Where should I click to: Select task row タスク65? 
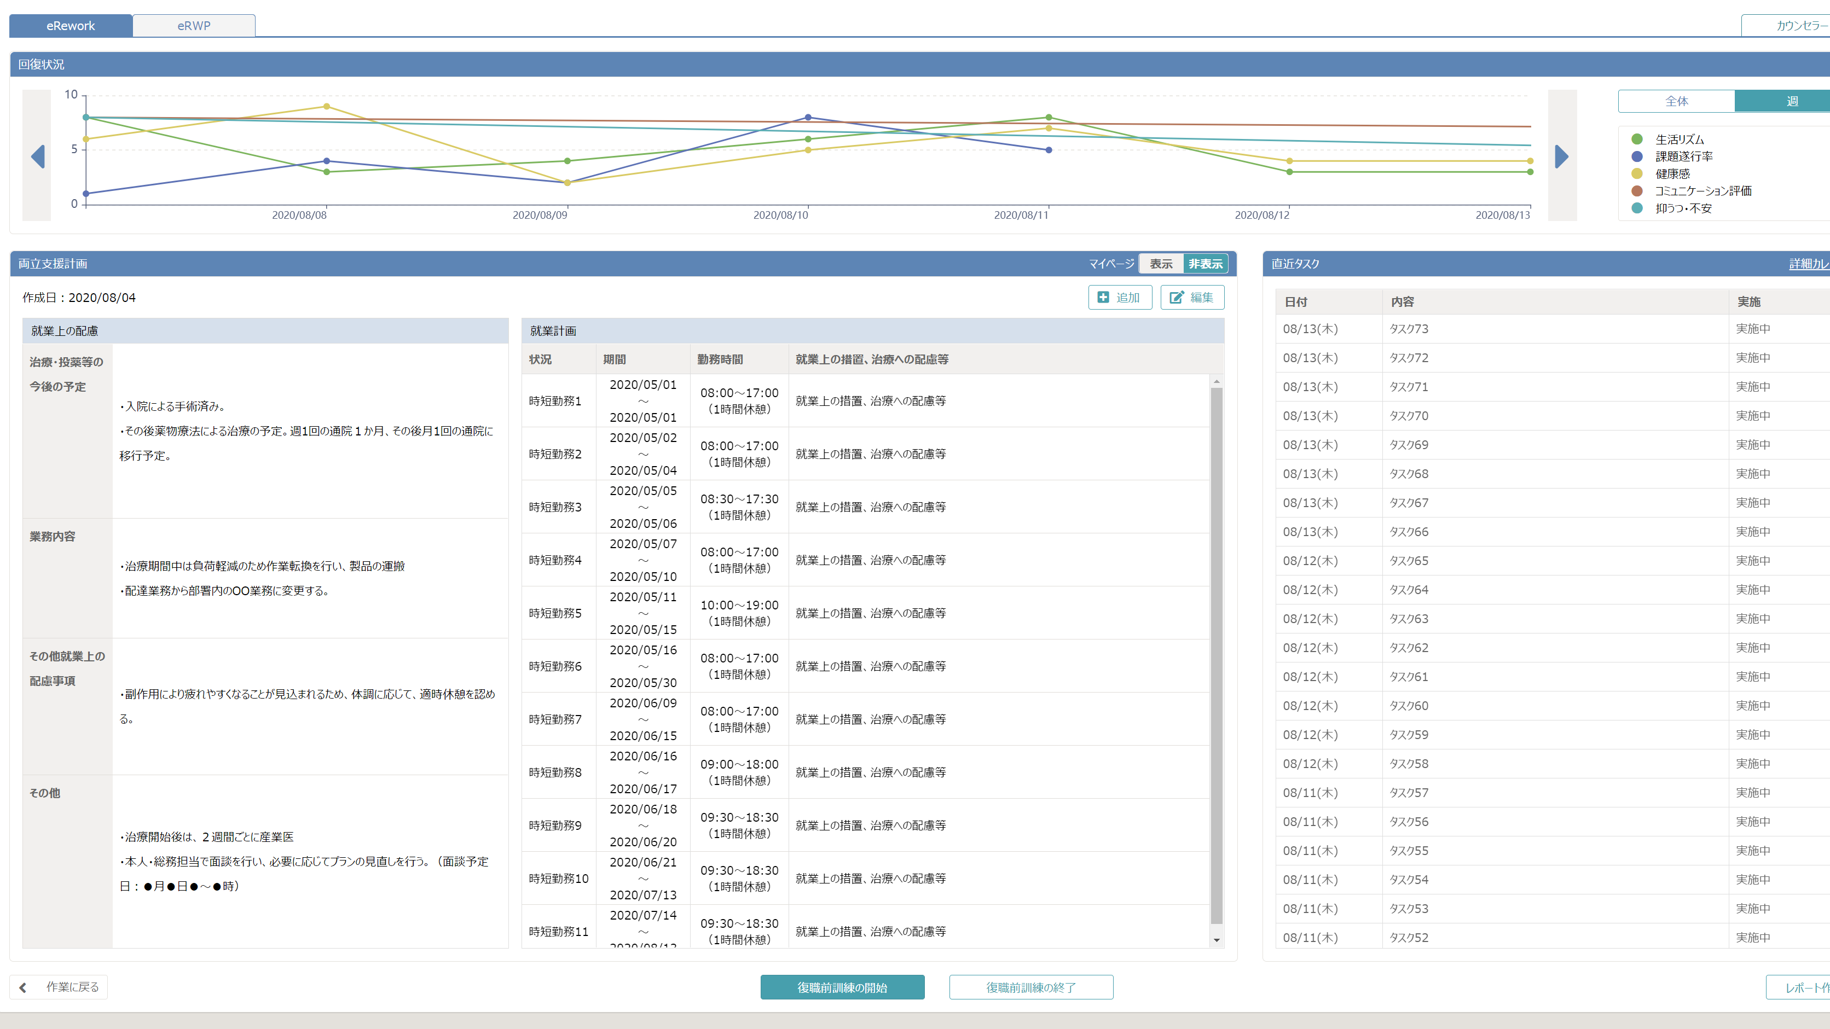[x=1552, y=561]
